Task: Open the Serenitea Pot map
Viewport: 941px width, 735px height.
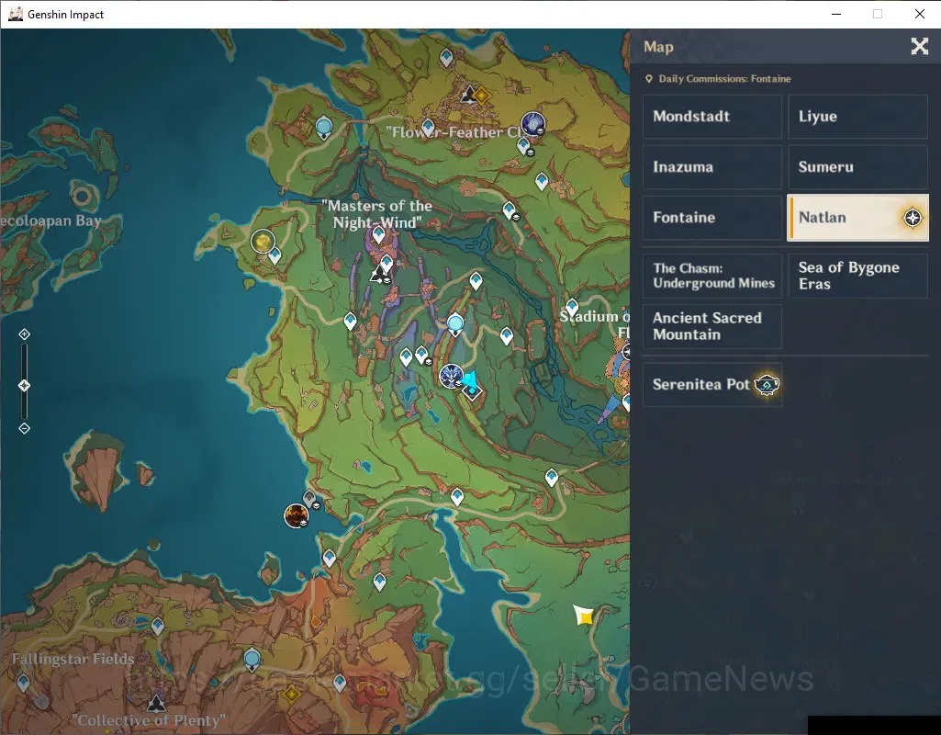Action: pyautogui.click(x=712, y=384)
